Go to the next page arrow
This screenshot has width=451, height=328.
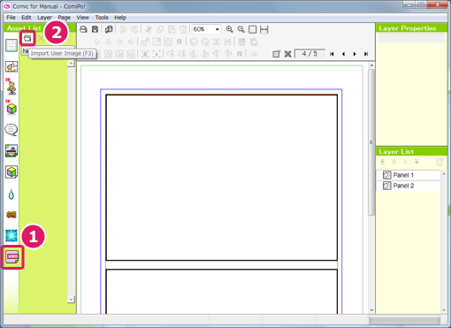(x=355, y=54)
